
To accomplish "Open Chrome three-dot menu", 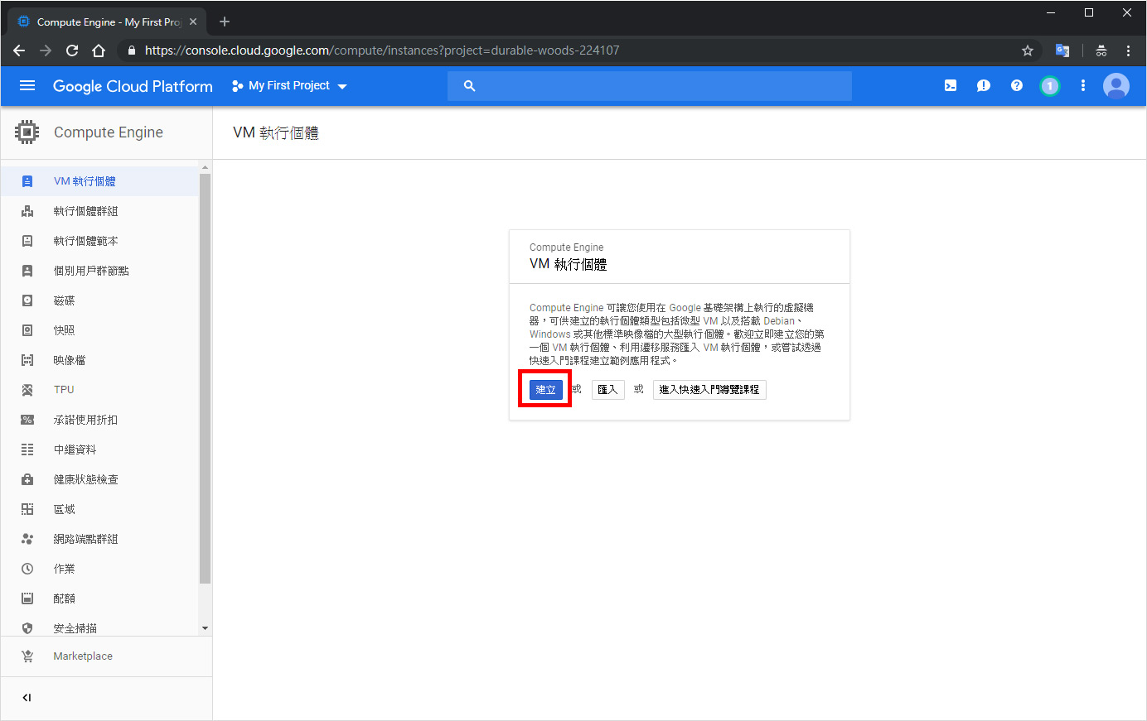I will tap(1128, 50).
